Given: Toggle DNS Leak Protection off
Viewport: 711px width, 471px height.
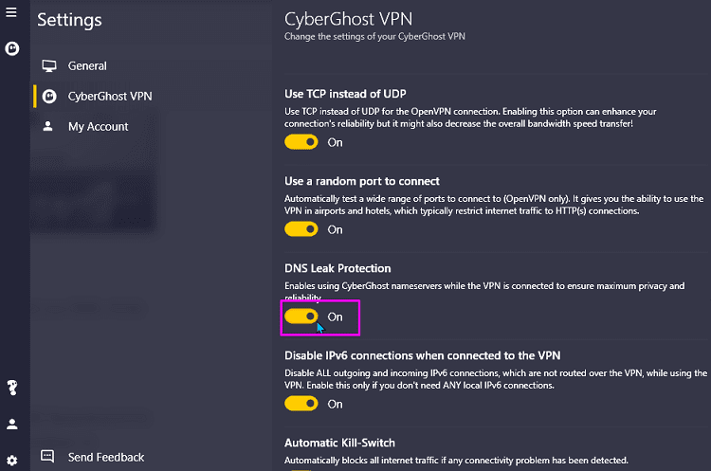Looking at the screenshot, I should click(301, 317).
